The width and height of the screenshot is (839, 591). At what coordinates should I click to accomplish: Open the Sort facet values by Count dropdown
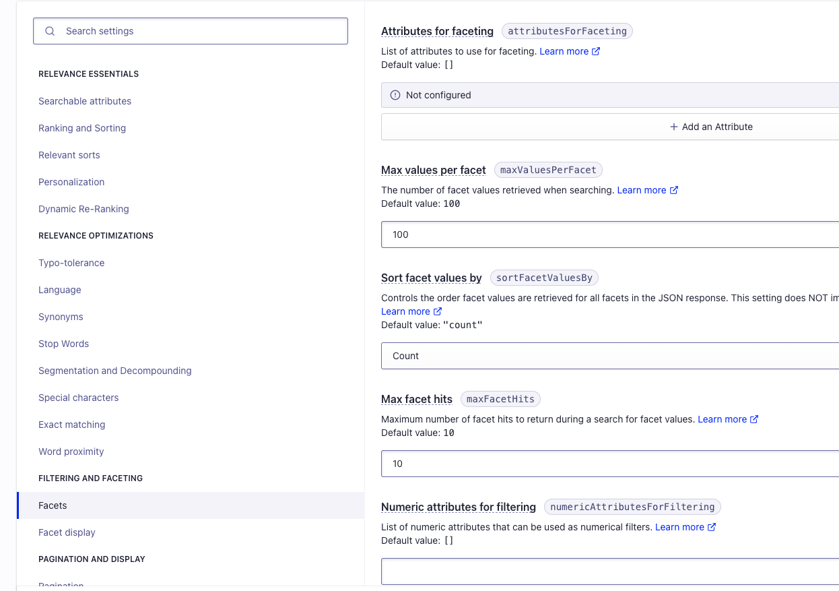(610, 356)
